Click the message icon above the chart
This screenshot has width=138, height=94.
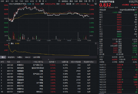pyautogui.click(x=96, y=4)
